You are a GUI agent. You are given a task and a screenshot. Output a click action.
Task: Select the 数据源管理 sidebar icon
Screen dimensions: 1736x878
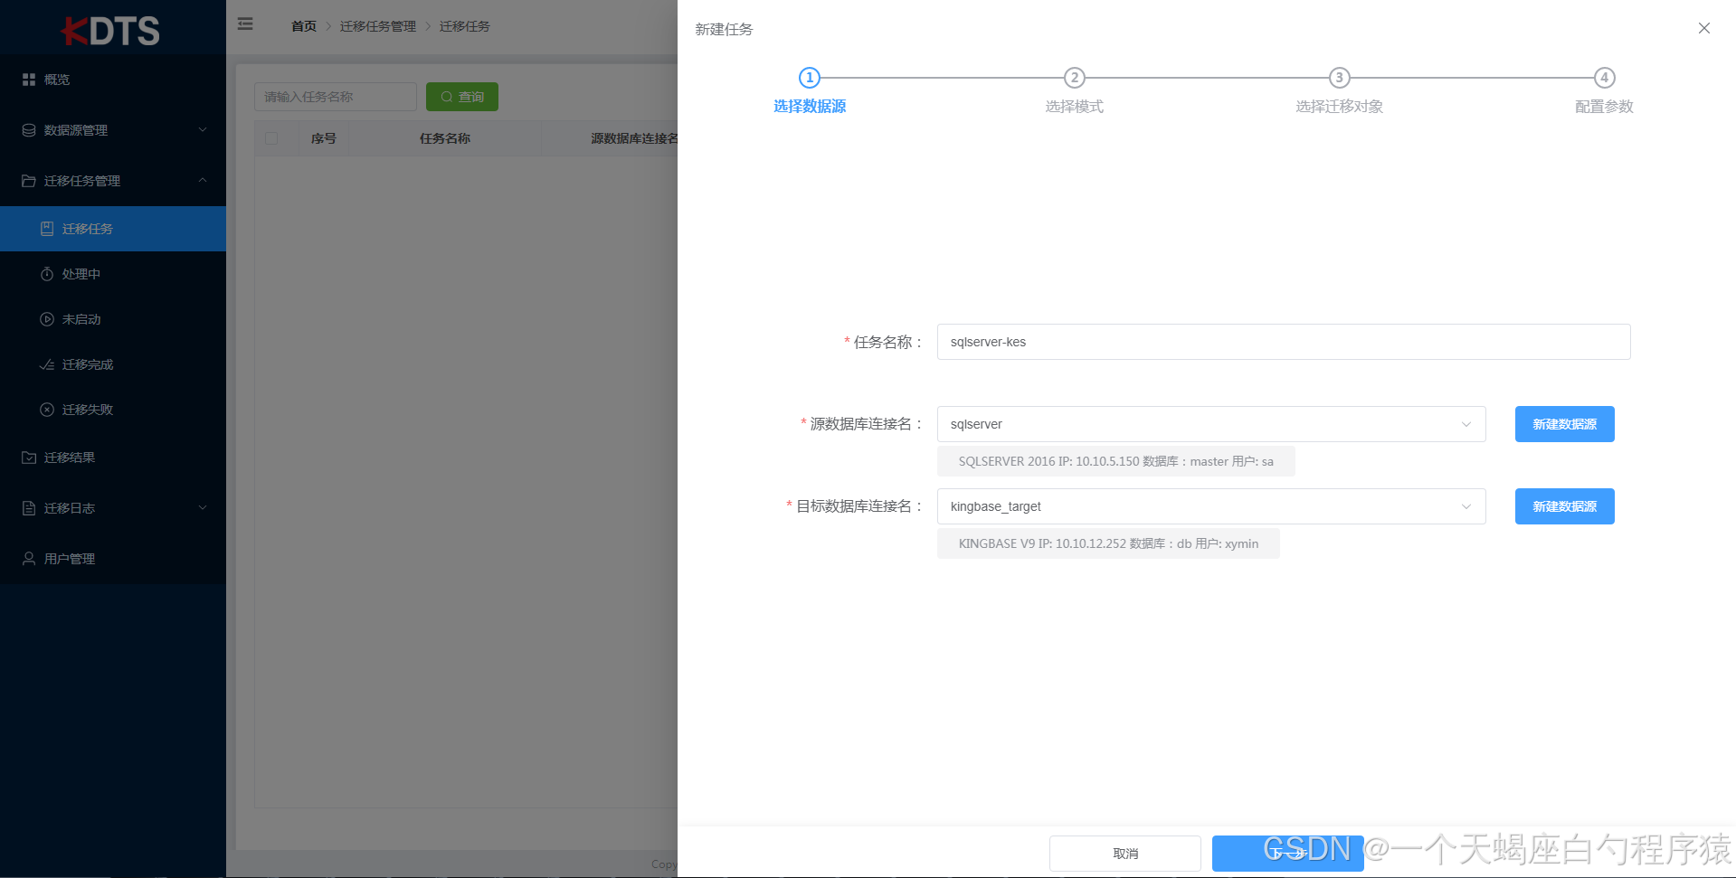pos(28,130)
